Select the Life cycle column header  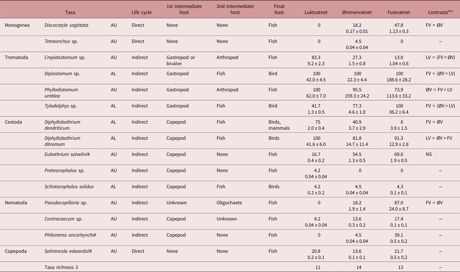tap(142, 12)
